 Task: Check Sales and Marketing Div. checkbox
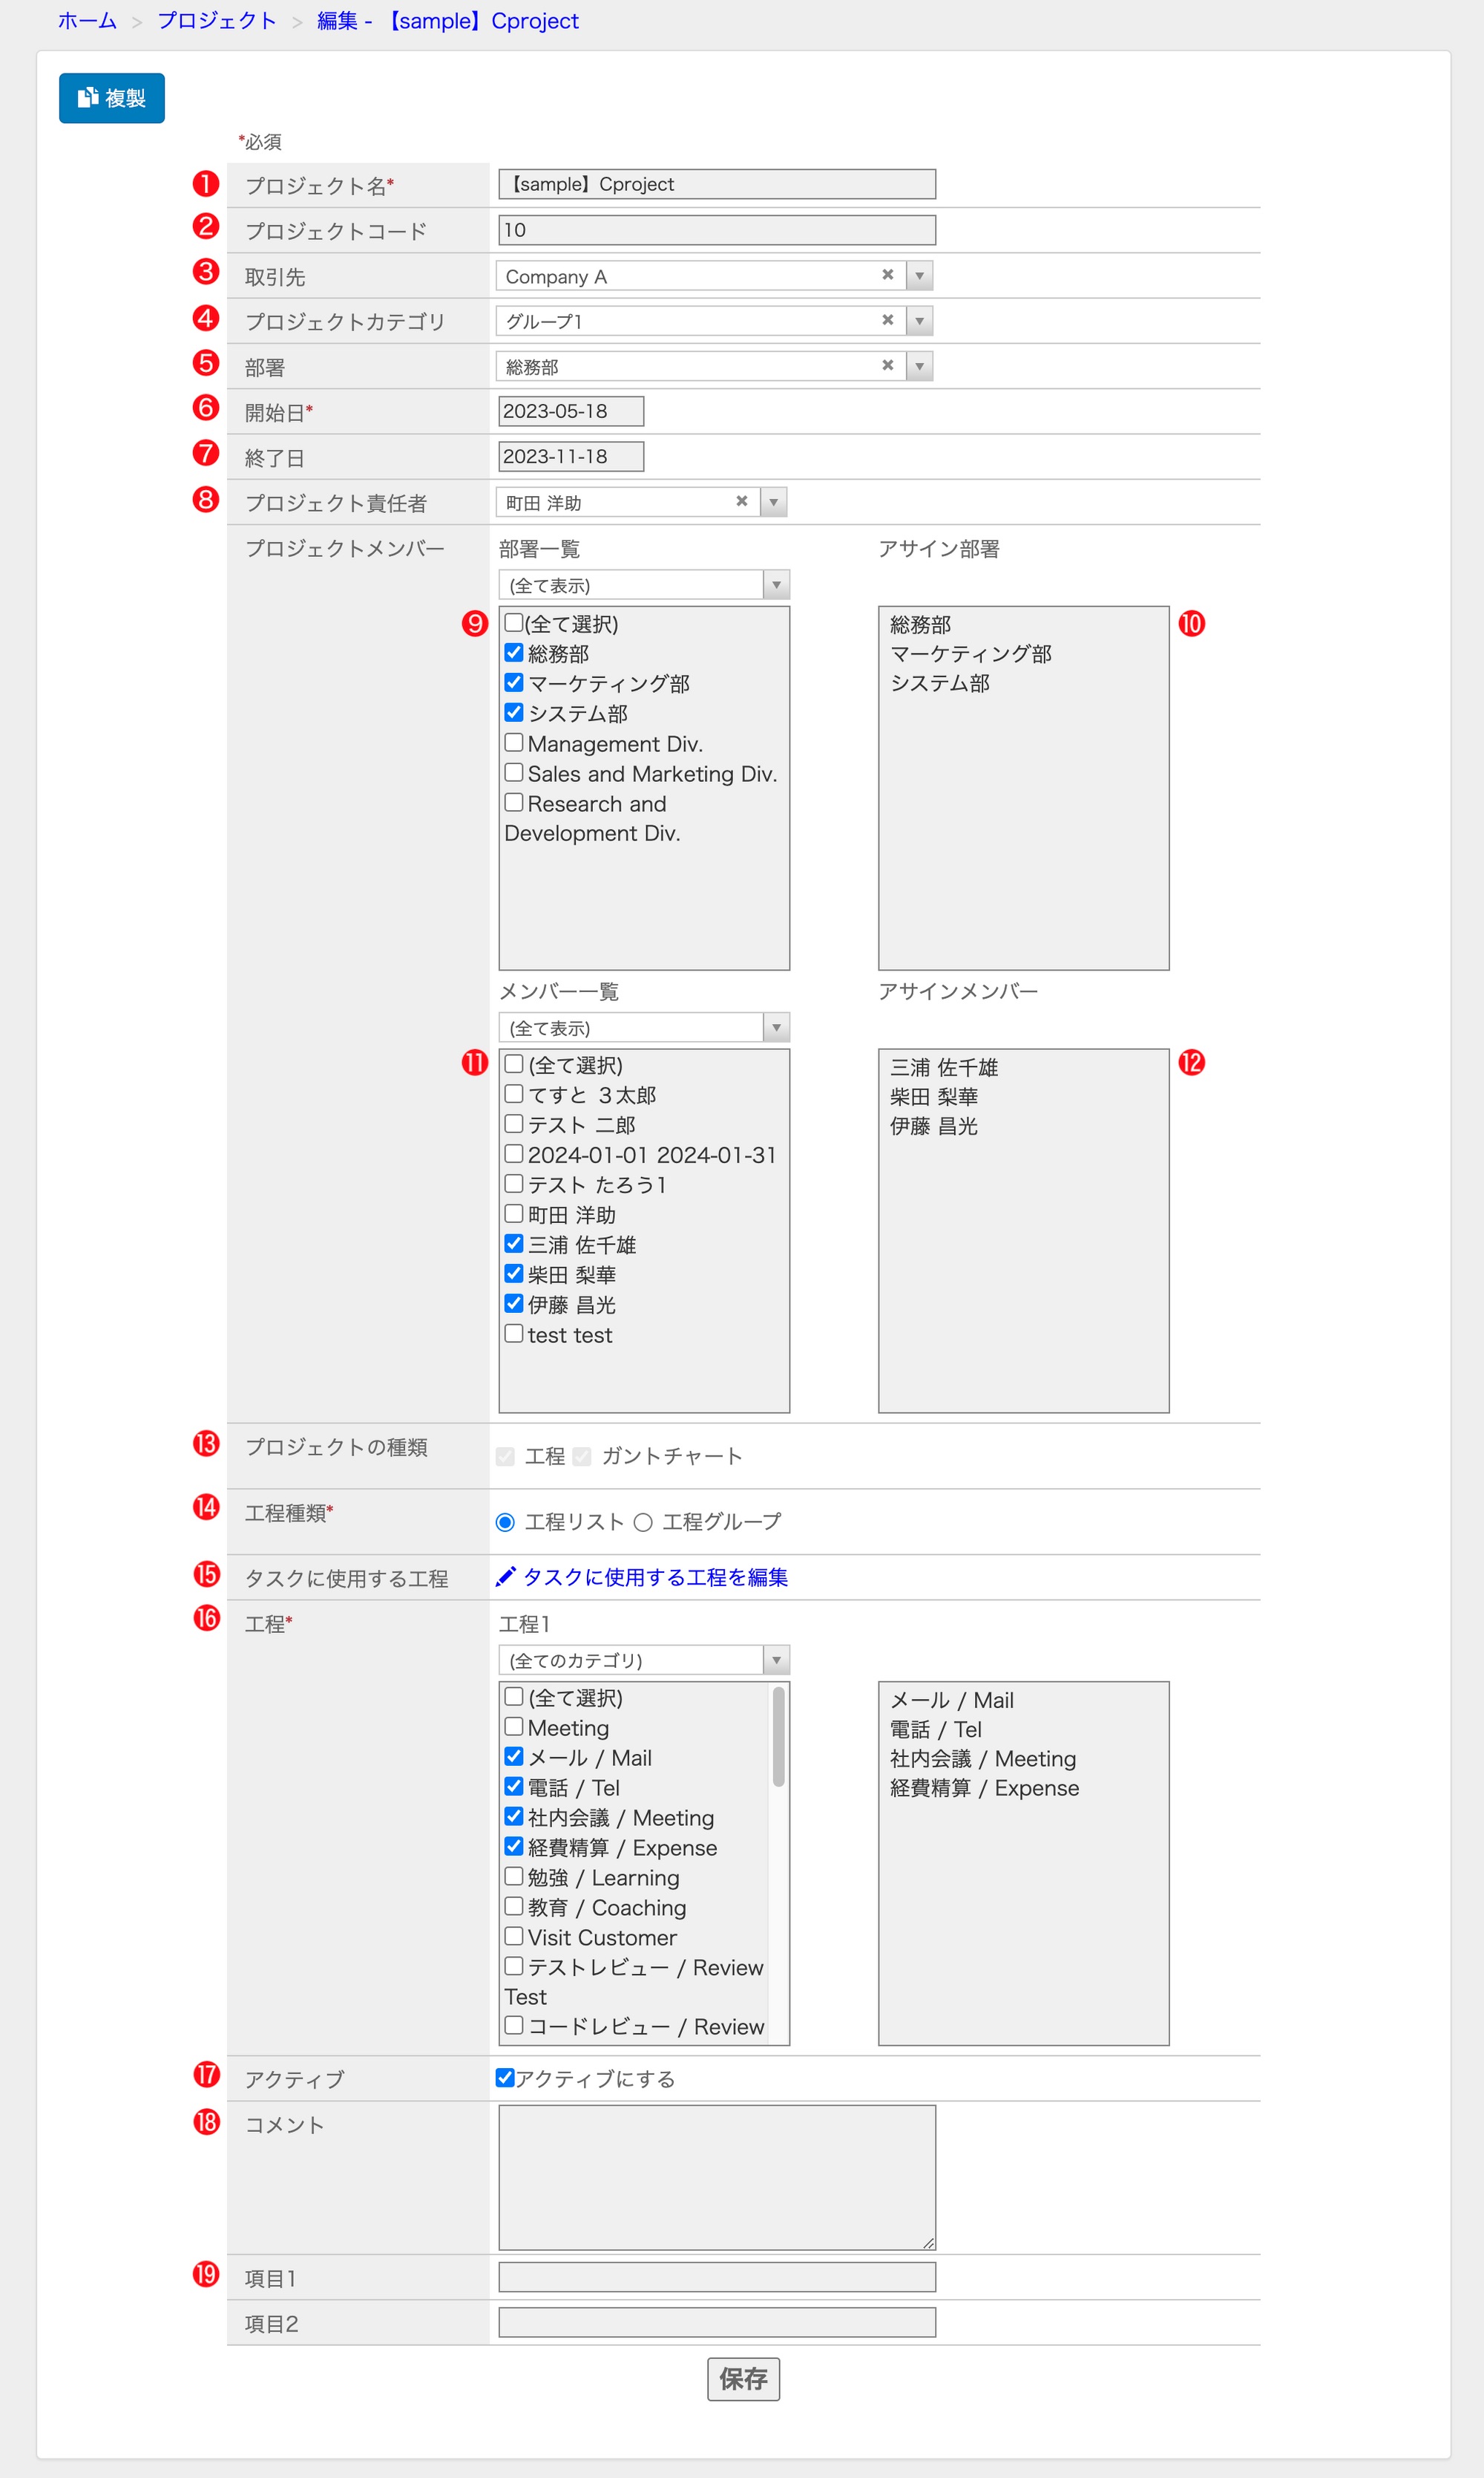tap(514, 772)
